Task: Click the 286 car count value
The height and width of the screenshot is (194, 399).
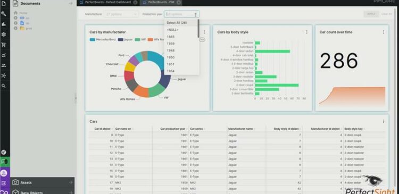Action: (338, 61)
